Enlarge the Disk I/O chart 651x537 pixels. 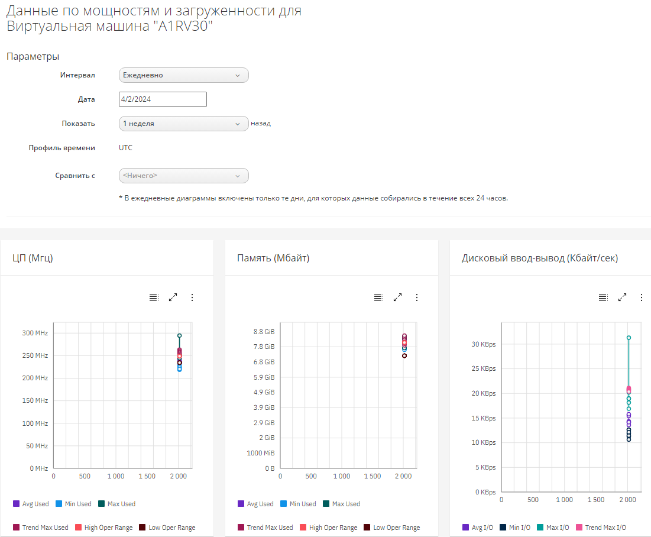(622, 297)
